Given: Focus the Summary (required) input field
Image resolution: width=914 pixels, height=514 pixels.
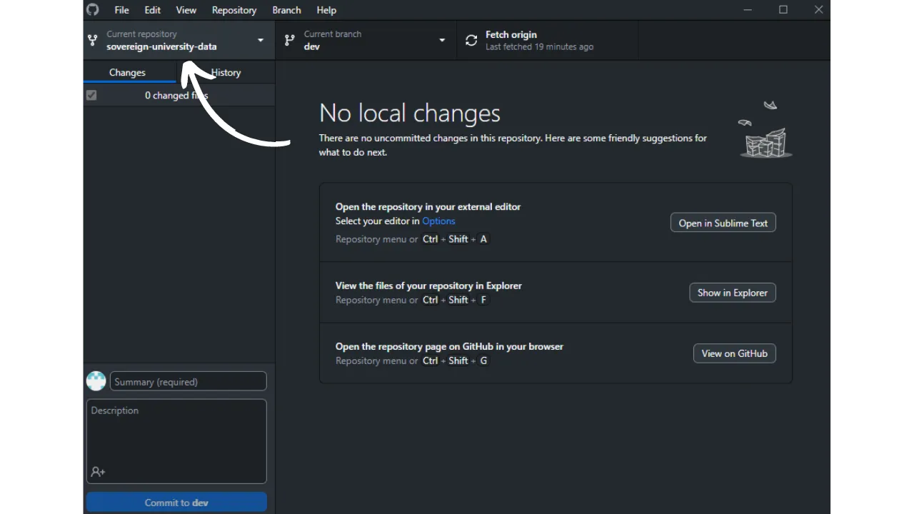Looking at the screenshot, I should (189, 382).
